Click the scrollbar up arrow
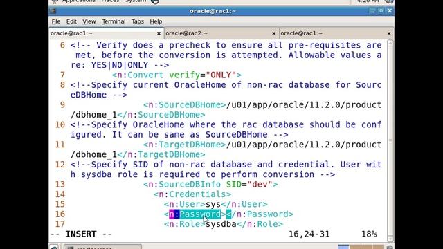Image resolution: width=443 pixels, height=249 pixels. point(390,43)
